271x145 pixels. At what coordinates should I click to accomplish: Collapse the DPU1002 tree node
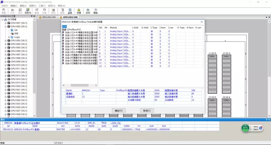point(5,27)
